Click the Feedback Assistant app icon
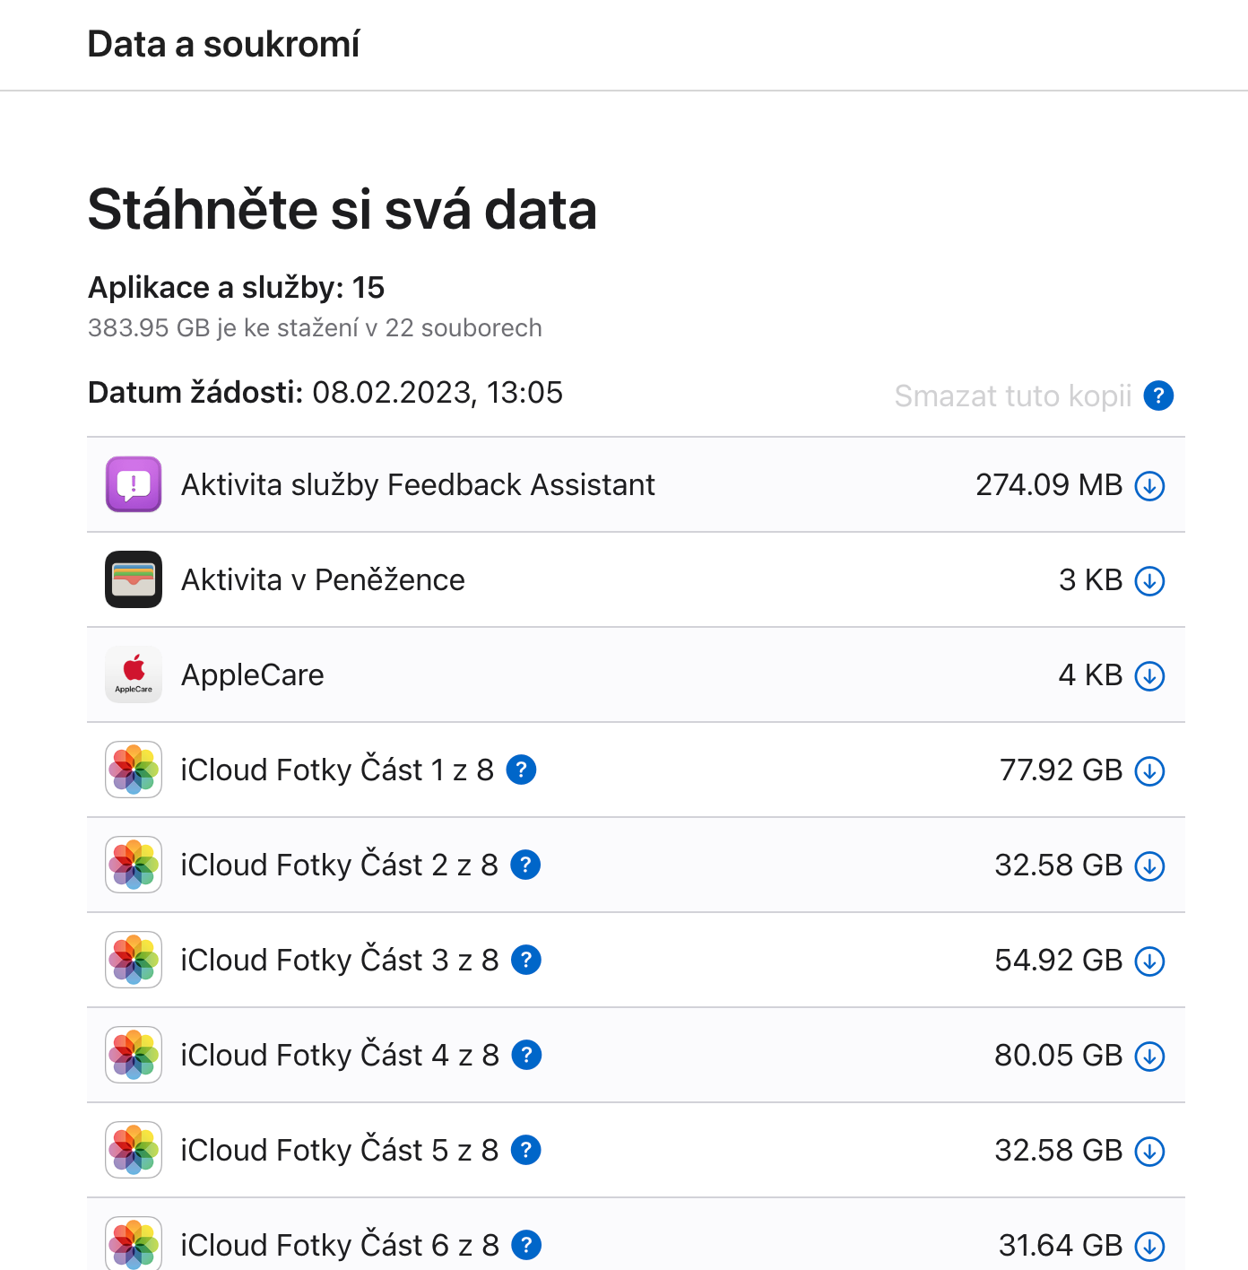 pos(134,484)
